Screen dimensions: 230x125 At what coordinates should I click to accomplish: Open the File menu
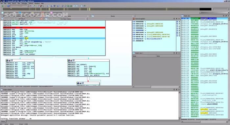pos(1,3)
